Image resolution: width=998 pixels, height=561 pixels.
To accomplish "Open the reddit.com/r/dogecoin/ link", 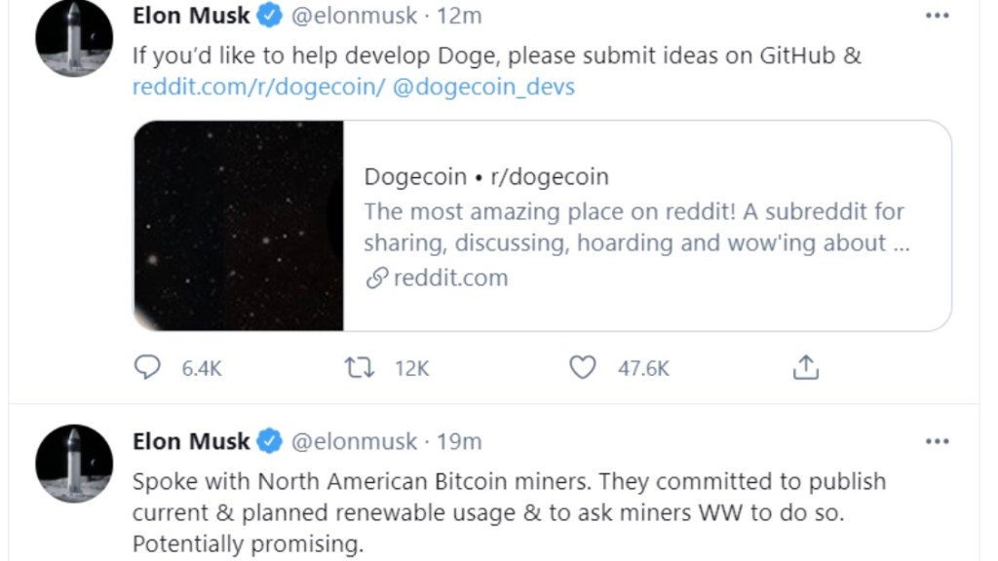I will pos(258,87).
